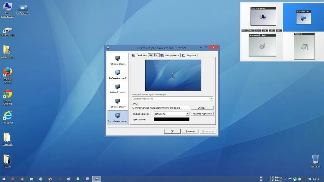Select the Paint window thumbnail in previewer
Viewport: 324px width, 182px height.
pos(262,45)
